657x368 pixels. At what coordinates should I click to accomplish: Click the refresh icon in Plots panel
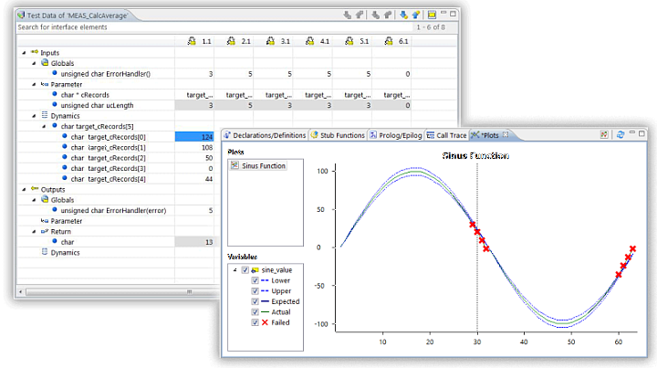[620, 135]
